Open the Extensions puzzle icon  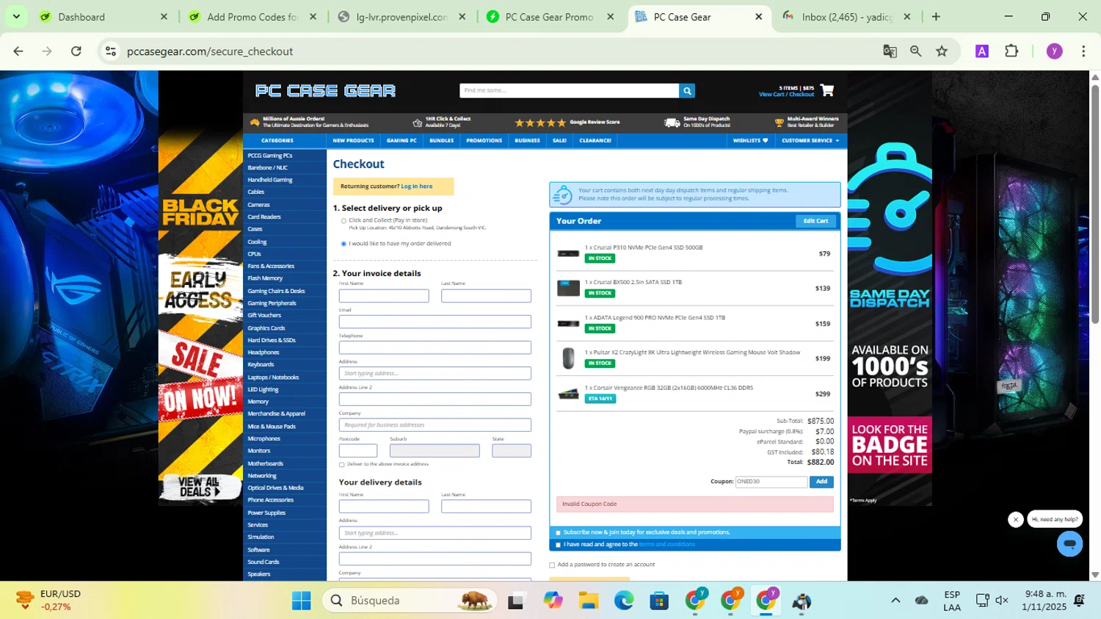[x=1011, y=51]
